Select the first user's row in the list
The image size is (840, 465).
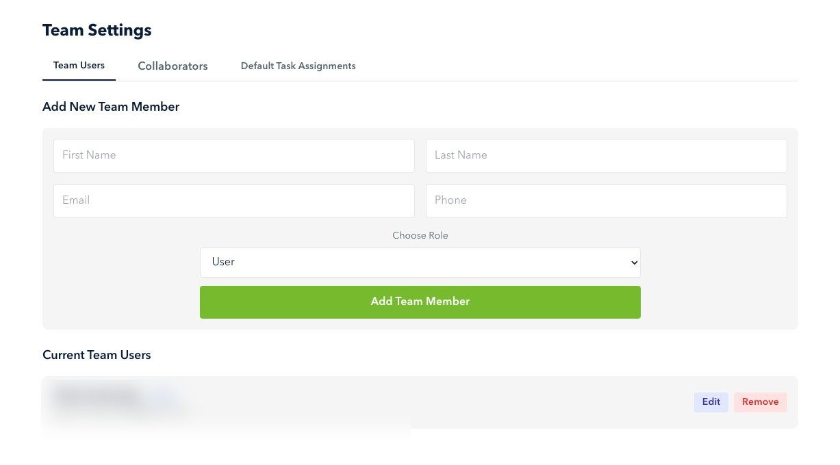[x=420, y=402]
